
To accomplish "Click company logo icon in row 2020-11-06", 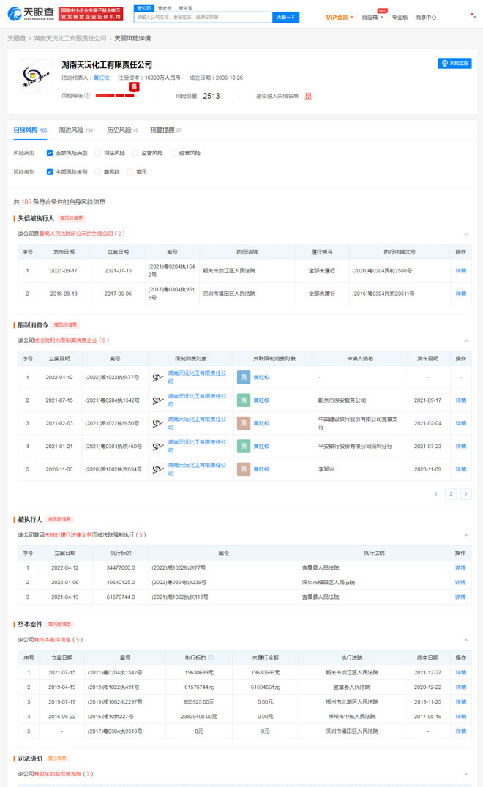I will (x=159, y=469).
